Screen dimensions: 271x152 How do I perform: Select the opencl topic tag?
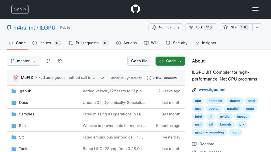click(x=214, y=109)
